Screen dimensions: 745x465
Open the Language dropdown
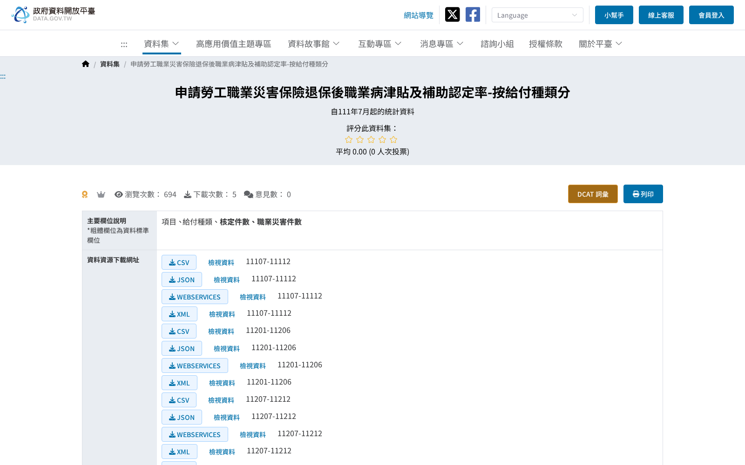pyautogui.click(x=537, y=15)
